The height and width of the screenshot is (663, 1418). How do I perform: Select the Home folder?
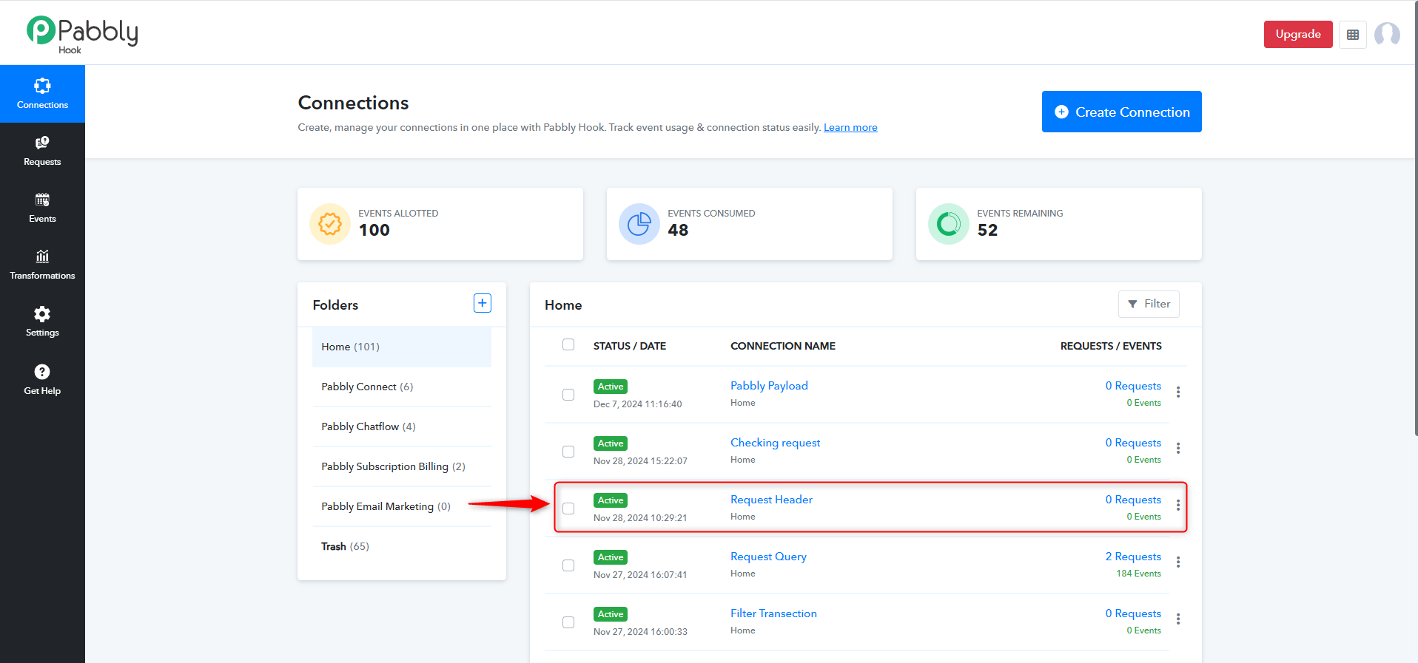[x=402, y=347]
